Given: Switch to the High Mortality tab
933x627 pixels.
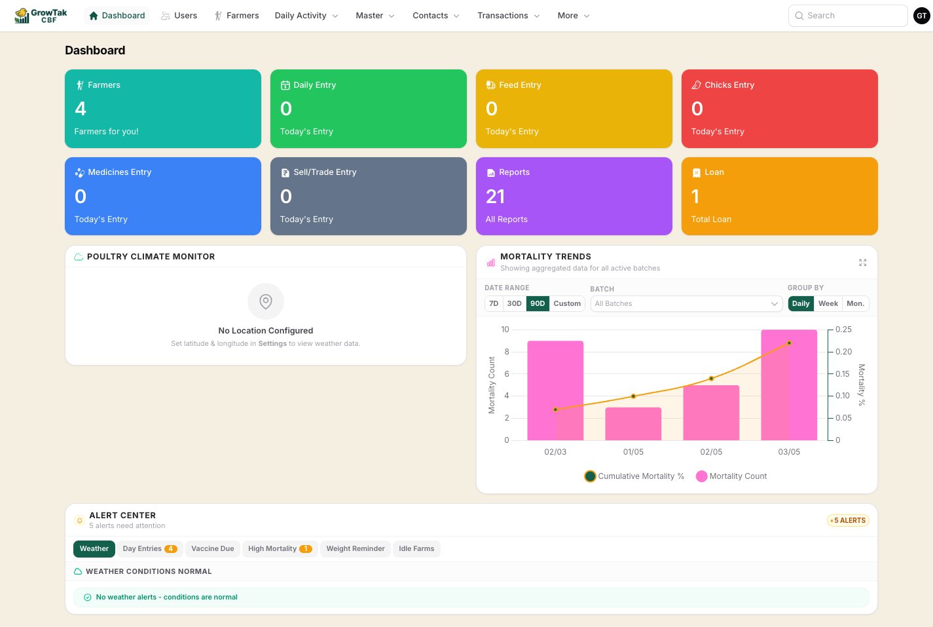Looking at the screenshot, I should pyautogui.click(x=280, y=549).
